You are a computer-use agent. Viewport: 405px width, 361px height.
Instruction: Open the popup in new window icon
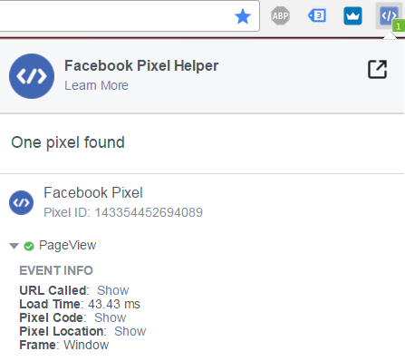tap(377, 69)
